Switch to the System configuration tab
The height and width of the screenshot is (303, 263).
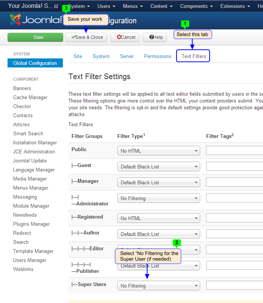[101, 56]
